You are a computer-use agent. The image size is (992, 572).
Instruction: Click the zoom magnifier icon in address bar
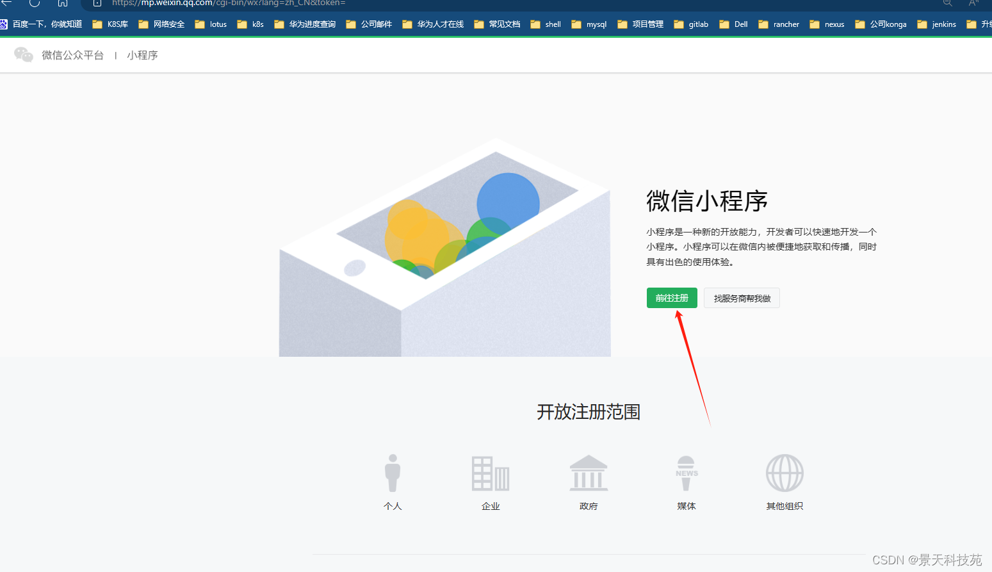(948, 3)
